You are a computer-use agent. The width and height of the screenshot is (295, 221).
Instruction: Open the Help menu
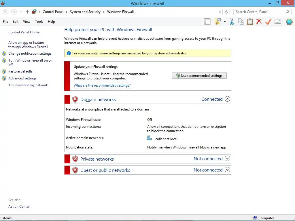click(x=51, y=22)
